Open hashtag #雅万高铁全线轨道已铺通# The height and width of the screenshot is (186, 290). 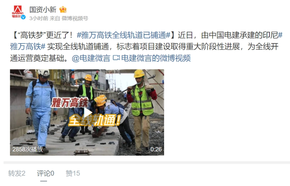pos(123,35)
